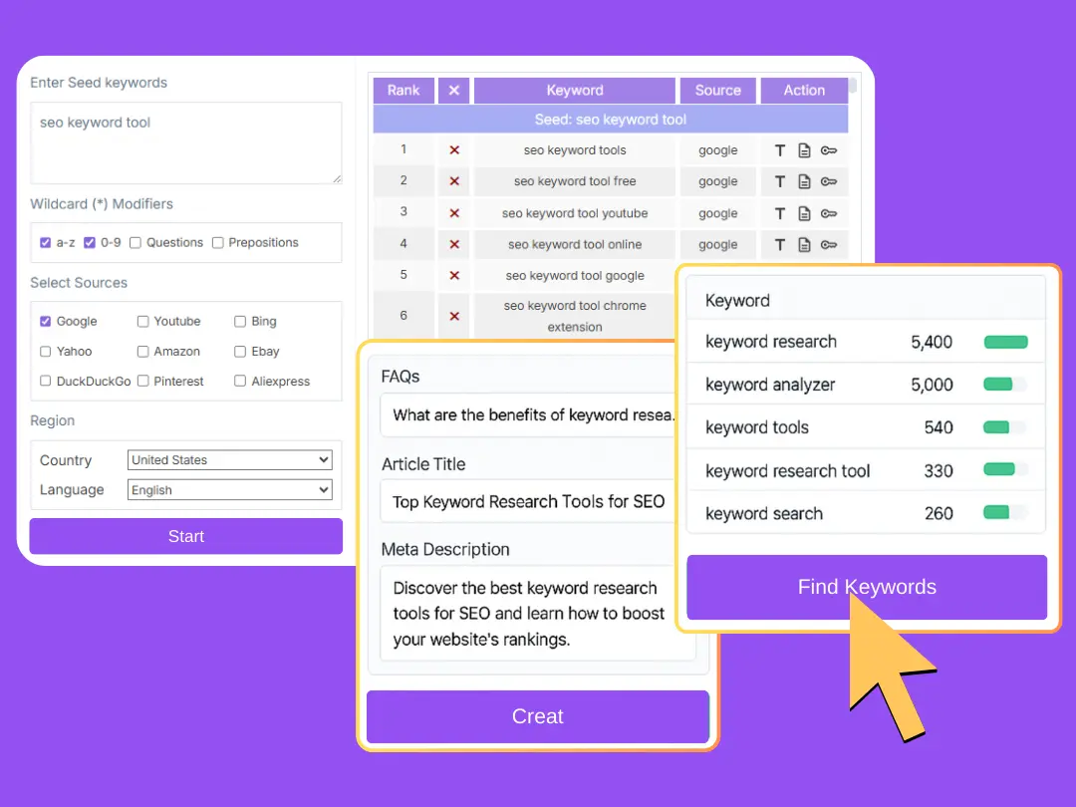Click the document icon for 'seo keyword tool free'

pyautogui.click(x=804, y=181)
